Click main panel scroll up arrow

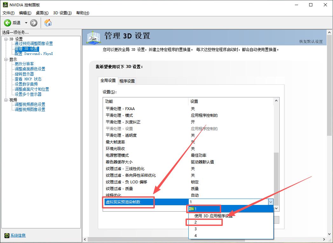coord(330,33)
